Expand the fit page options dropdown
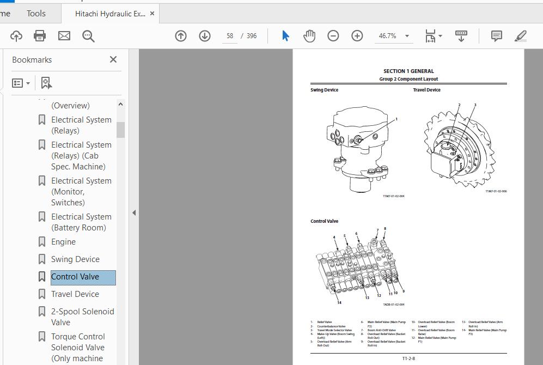Image resolution: width=543 pixels, height=365 pixels. point(440,36)
